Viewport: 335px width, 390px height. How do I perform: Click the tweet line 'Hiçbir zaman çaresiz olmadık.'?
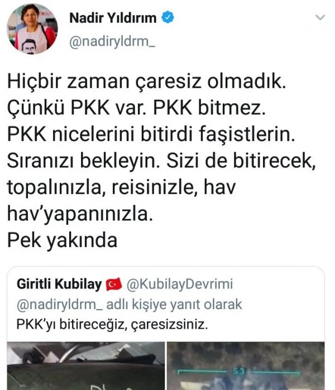pos(147,81)
